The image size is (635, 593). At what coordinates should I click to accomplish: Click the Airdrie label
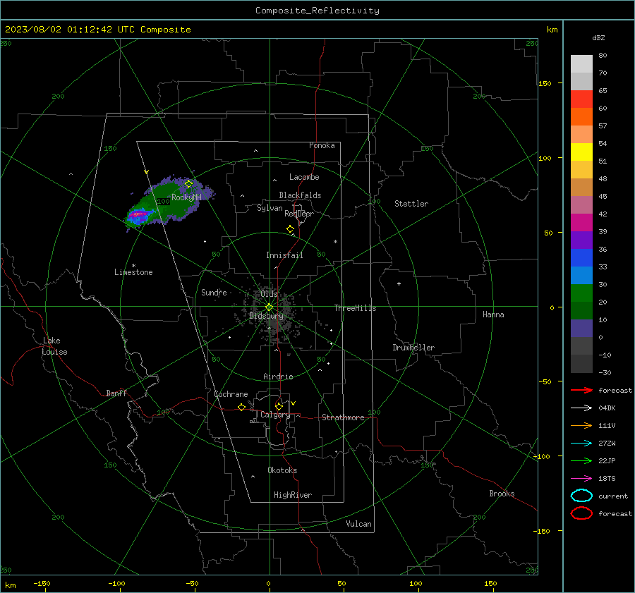pyautogui.click(x=278, y=377)
